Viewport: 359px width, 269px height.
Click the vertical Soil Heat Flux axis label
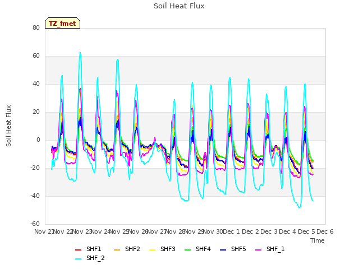coord(8,126)
